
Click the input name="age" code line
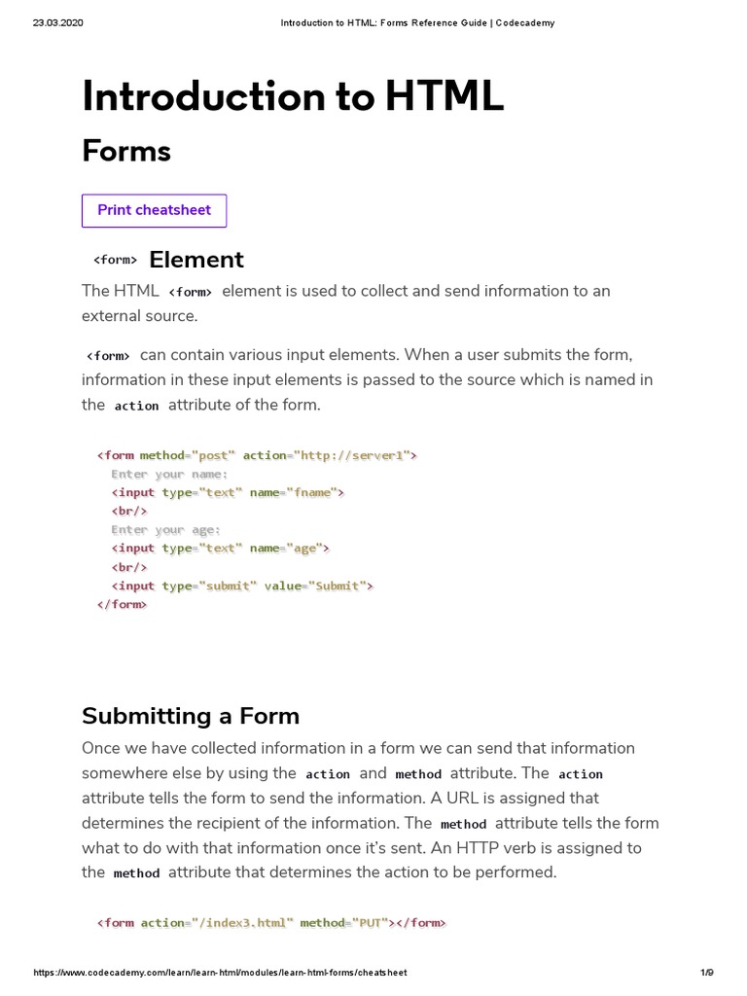[220, 549]
